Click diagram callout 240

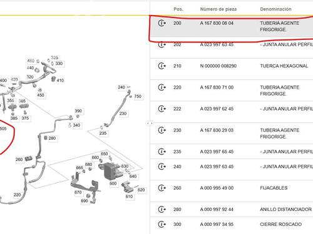[121, 87]
